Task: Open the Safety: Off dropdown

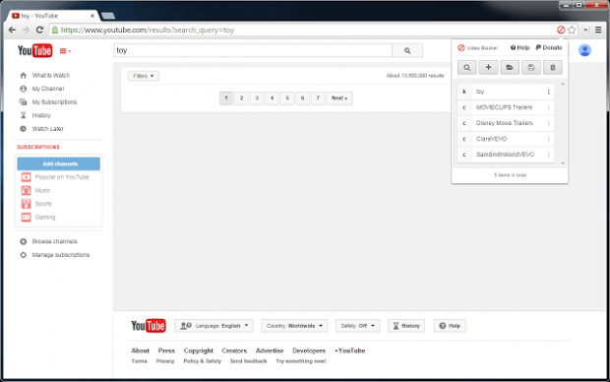Action: tap(357, 326)
